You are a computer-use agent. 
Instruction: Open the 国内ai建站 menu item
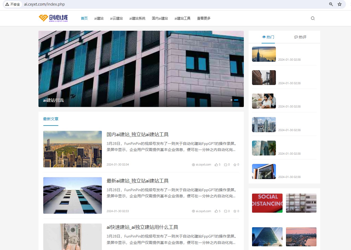(160, 18)
